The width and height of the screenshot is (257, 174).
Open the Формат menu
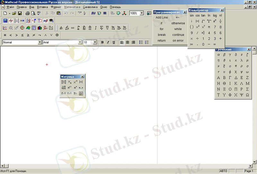pos(56,7)
